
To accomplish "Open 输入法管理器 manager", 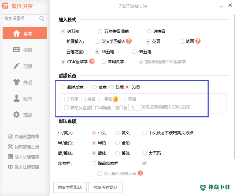I will click(23, 157).
